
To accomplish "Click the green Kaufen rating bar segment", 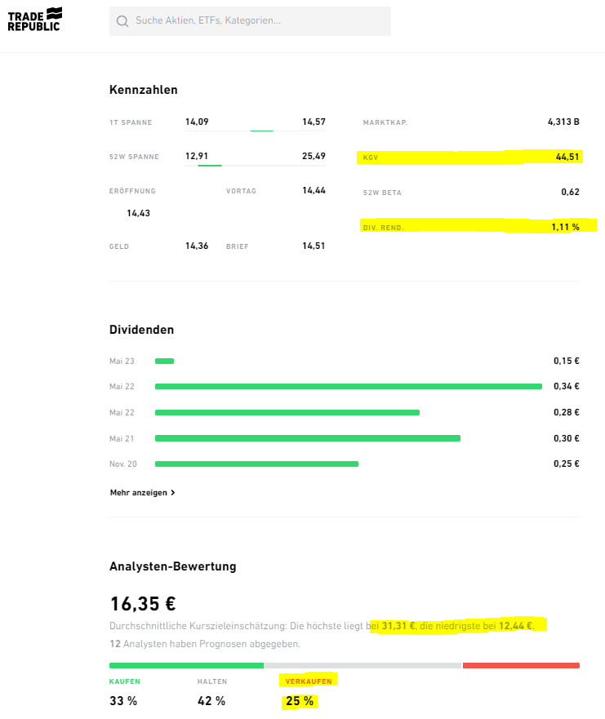I will click(186, 665).
